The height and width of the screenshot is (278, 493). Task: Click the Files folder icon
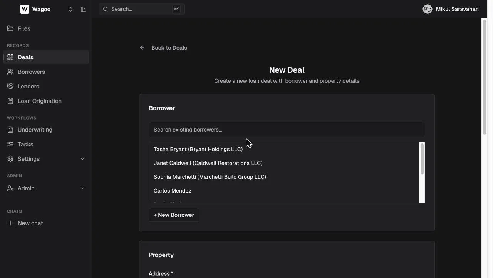(10, 28)
